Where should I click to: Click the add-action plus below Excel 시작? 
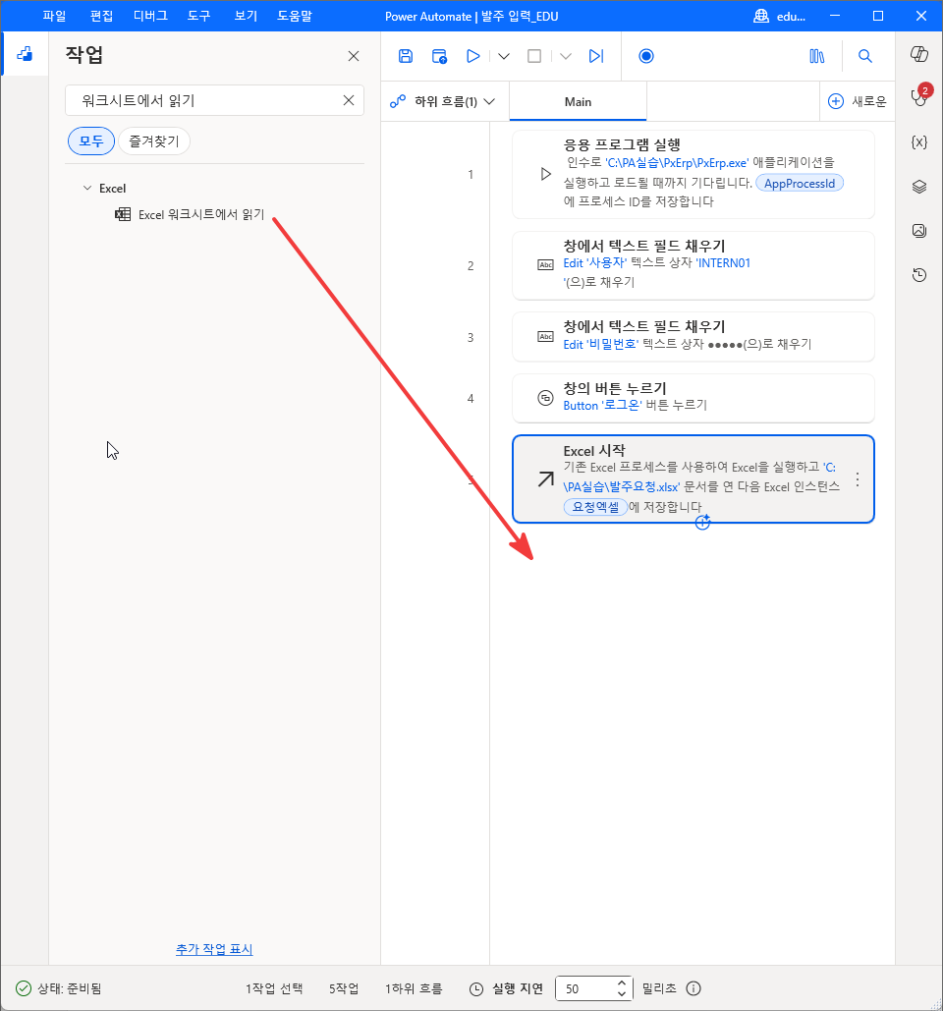(x=702, y=523)
